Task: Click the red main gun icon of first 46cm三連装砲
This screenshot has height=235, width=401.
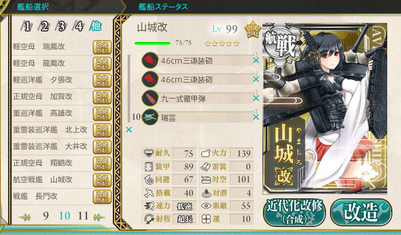Action: point(150,60)
